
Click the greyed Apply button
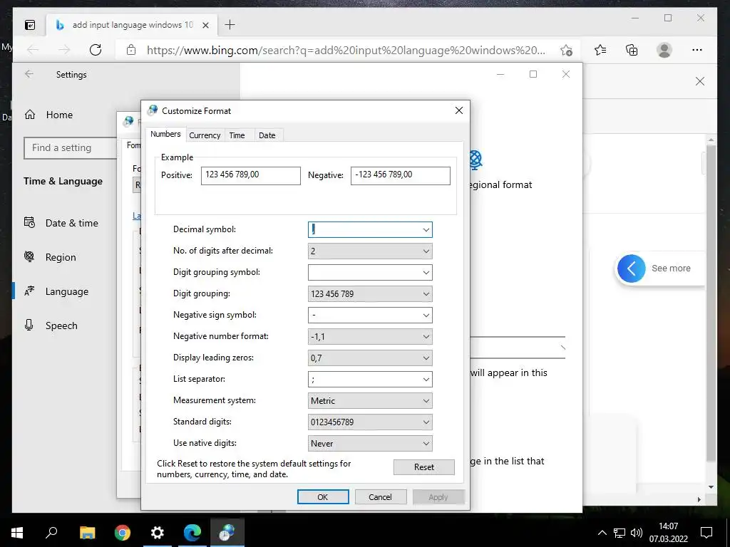click(438, 496)
